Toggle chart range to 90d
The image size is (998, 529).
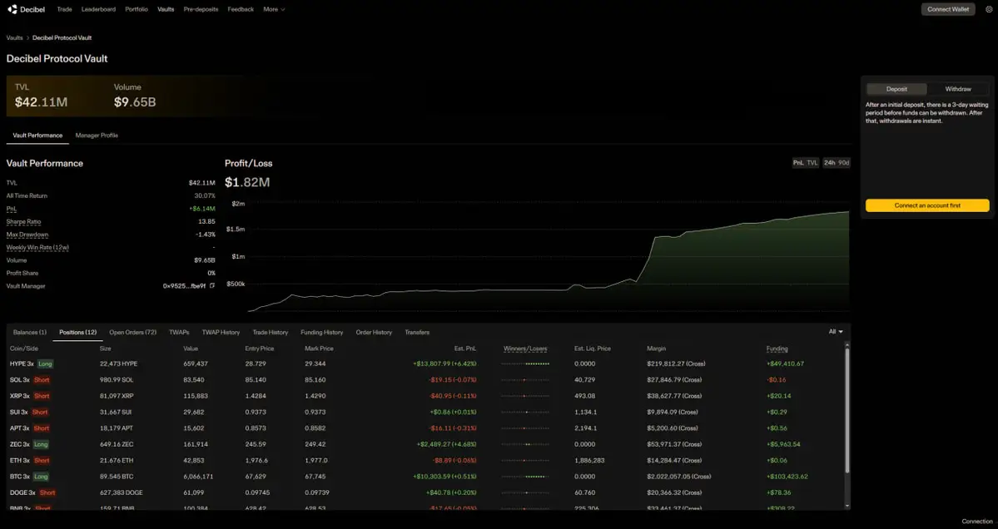tap(843, 163)
